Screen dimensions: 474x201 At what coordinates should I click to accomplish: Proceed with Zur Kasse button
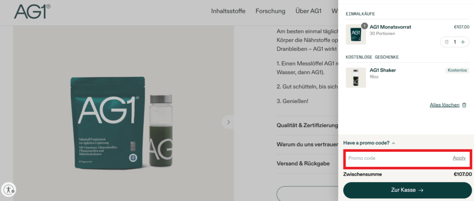pyautogui.click(x=407, y=190)
